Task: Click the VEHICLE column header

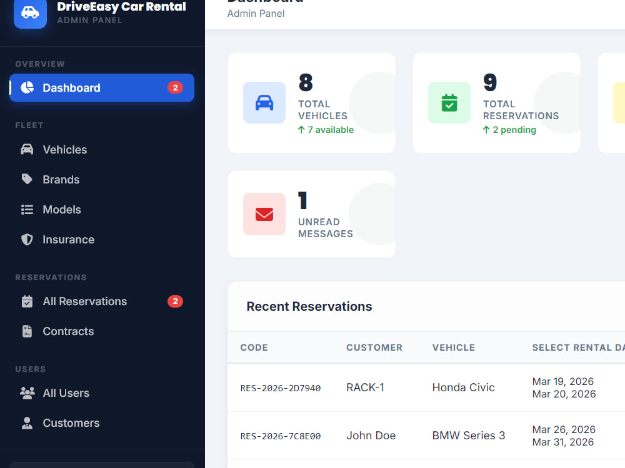Action: (x=454, y=348)
